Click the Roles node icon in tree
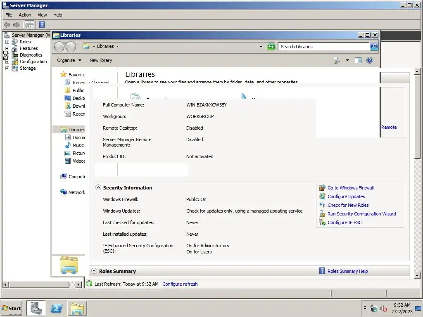This screenshot has height=317, width=423. [15, 42]
